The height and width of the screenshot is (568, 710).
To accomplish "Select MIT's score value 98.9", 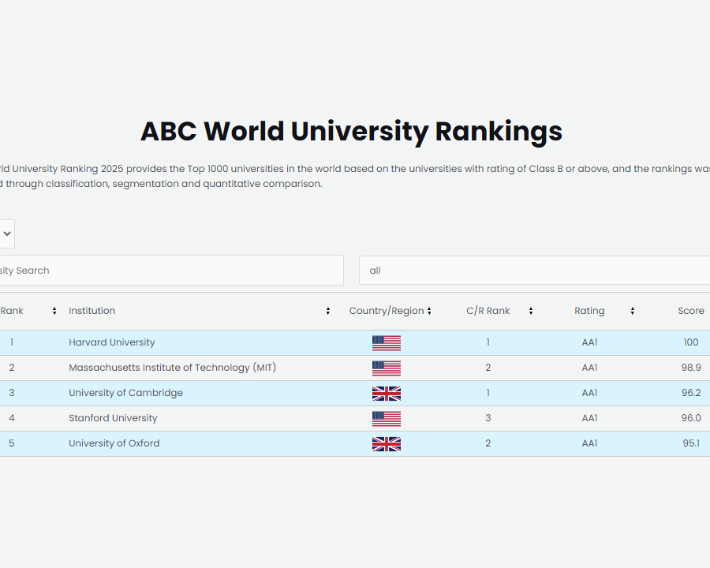I will (x=691, y=368).
